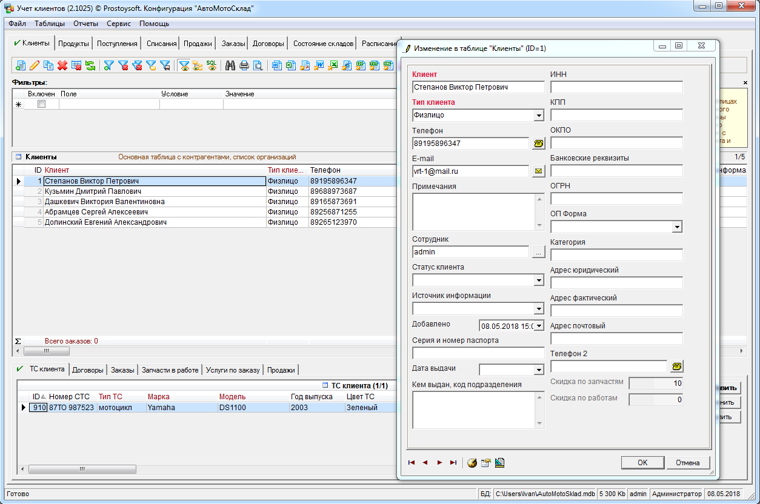
Task: Expand the Статус клиента dropdown
Action: click(539, 280)
